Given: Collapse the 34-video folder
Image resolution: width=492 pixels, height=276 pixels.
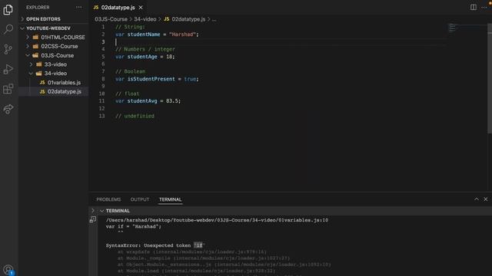Looking at the screenshot, I should coord(31,74).
